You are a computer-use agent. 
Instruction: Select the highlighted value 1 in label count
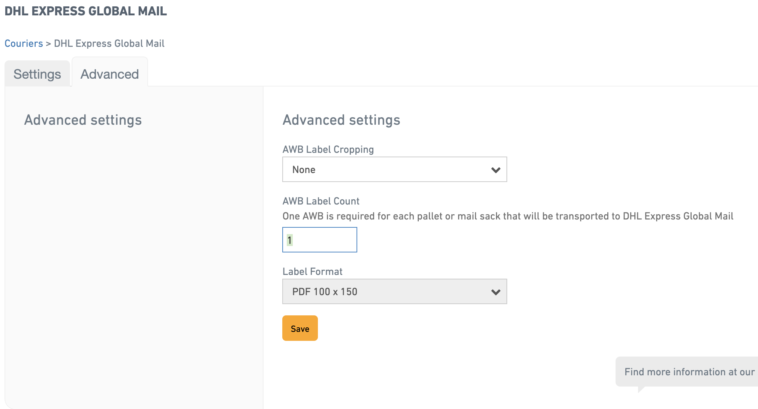(x=289, y=239)
